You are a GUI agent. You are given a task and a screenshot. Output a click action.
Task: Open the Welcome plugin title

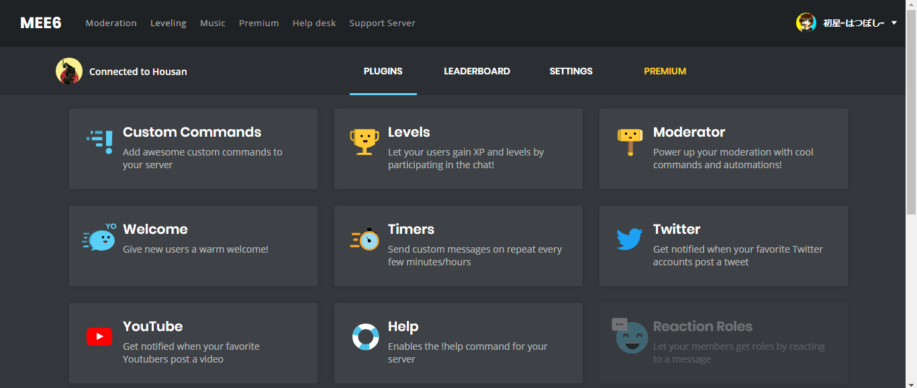(155, 229)
